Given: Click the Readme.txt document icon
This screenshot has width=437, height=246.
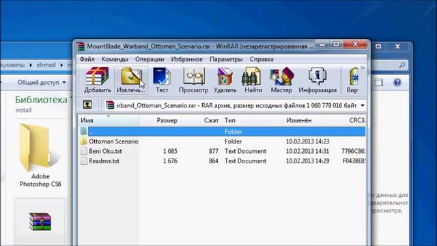Looking at the screenshot, I should tap(84, 161).
